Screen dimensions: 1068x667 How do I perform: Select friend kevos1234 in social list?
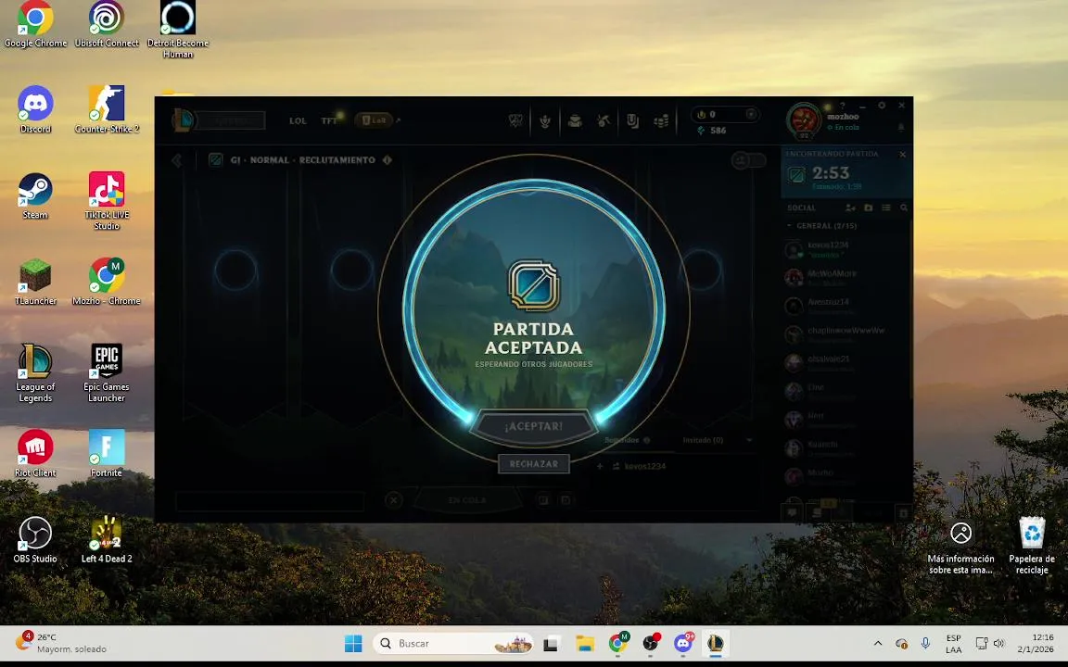(845, 249)
